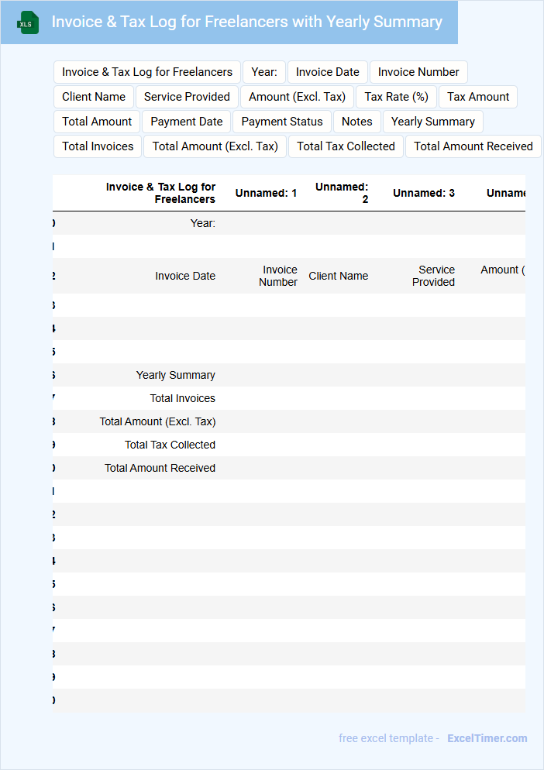Select the 'Invoice Date' table cell
Screen dimensions: 544x770
[x=185, y=276]
